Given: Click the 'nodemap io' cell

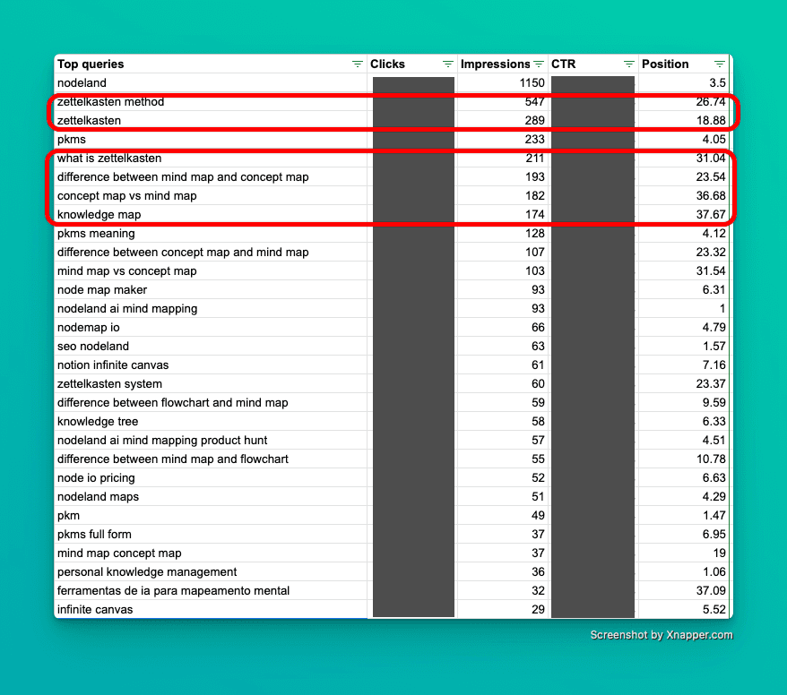Looking at the screenshot, I should [x=211, y=328].
